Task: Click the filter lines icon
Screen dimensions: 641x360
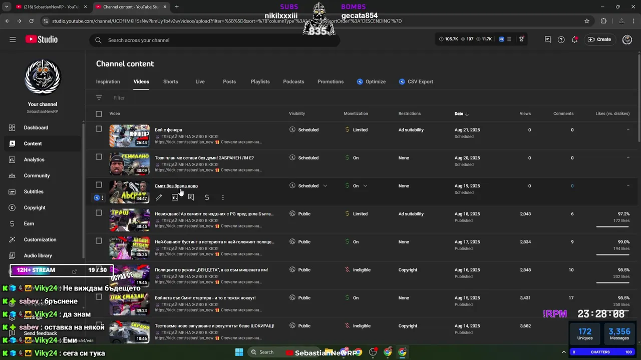Action: coord(99,98)
